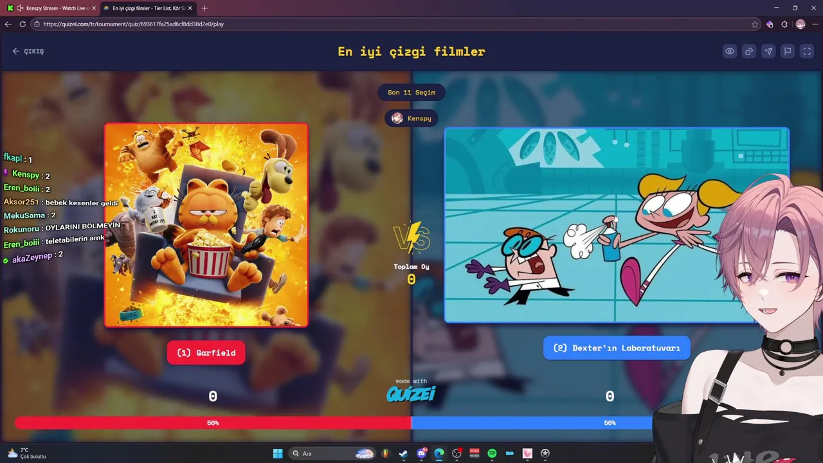Viewport: 823px width, 463px height.
Task: Close the Kenspy Stream tab
Action: tap(94, 8)
